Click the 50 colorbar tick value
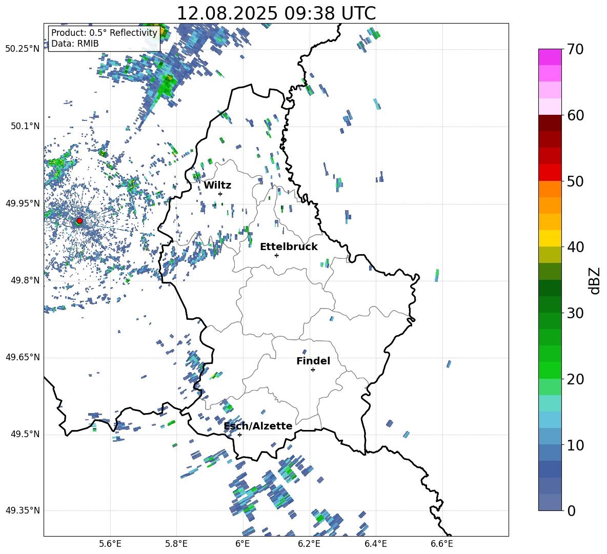607x554 pixels. pyautogui.click(x=575, y=181)
